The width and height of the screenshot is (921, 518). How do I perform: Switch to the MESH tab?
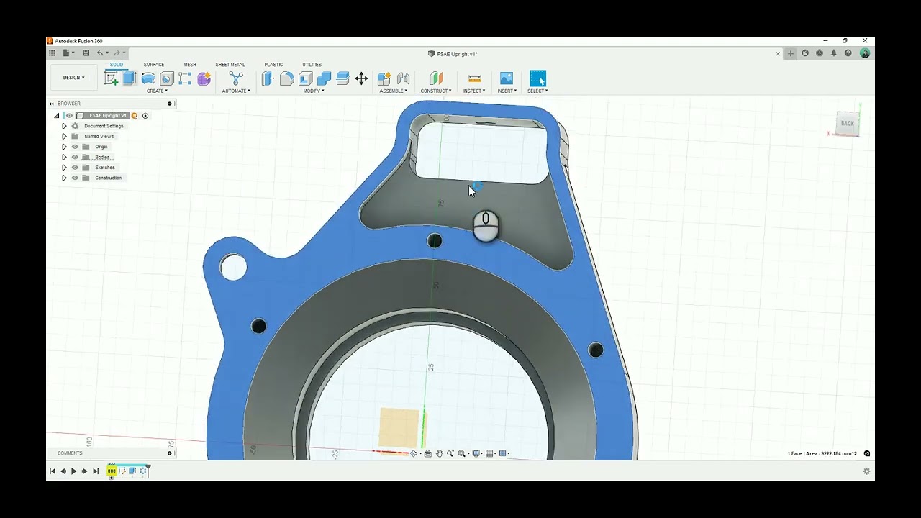tap(190, 65)
